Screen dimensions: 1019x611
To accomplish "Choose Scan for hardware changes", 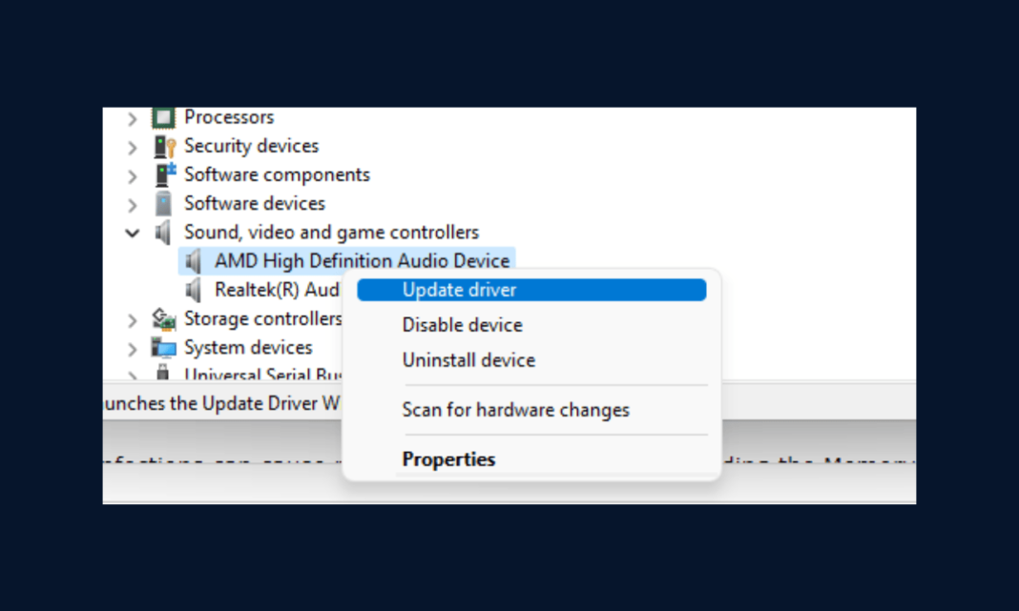I will [x=515, y=410].
